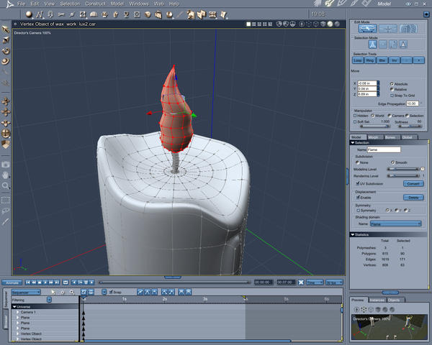Pick the camera tool in left sidebar
This screenshot has width=432, height=345.
[x=6, y=165]
